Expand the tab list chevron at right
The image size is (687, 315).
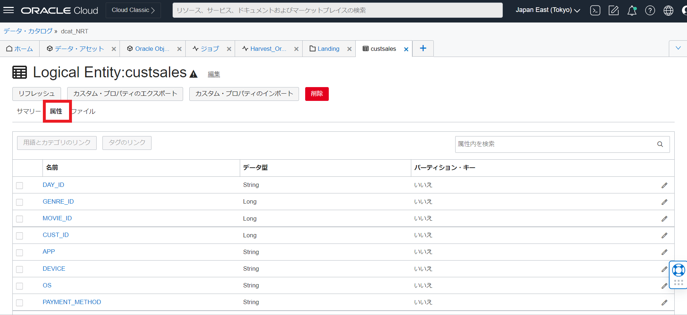[x=678, y=48]
